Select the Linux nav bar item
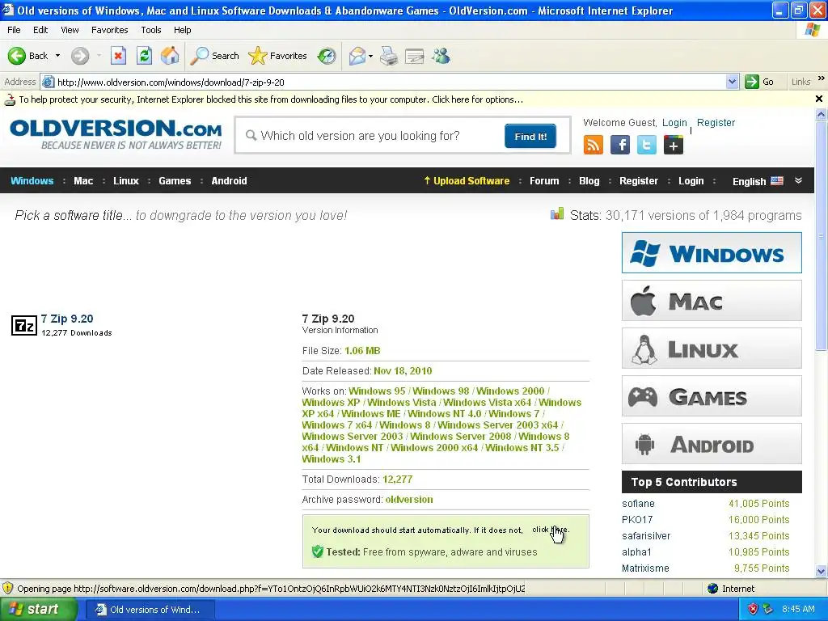The width and height of the screenshot is (828, 621). click(125, 180)
